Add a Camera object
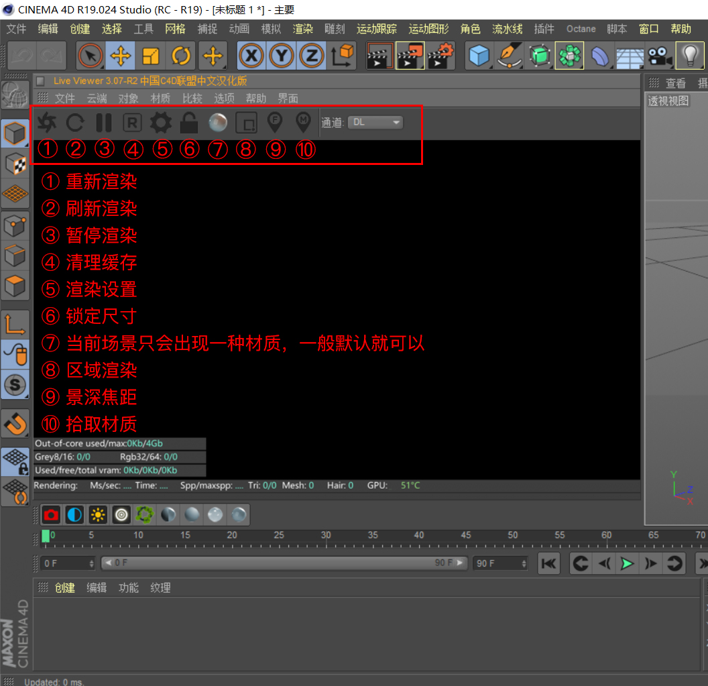 (x=660, y=56)
